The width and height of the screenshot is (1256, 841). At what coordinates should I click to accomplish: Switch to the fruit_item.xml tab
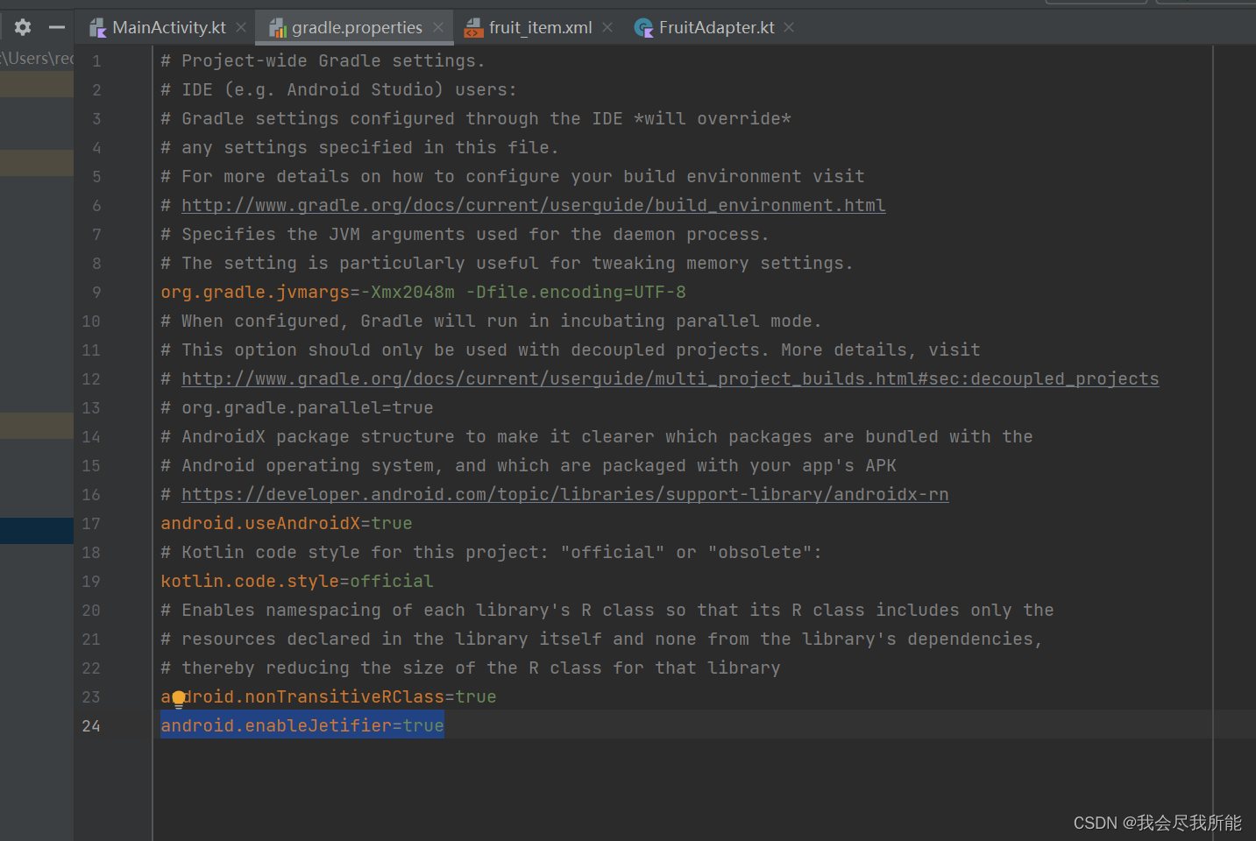point(540,27)
